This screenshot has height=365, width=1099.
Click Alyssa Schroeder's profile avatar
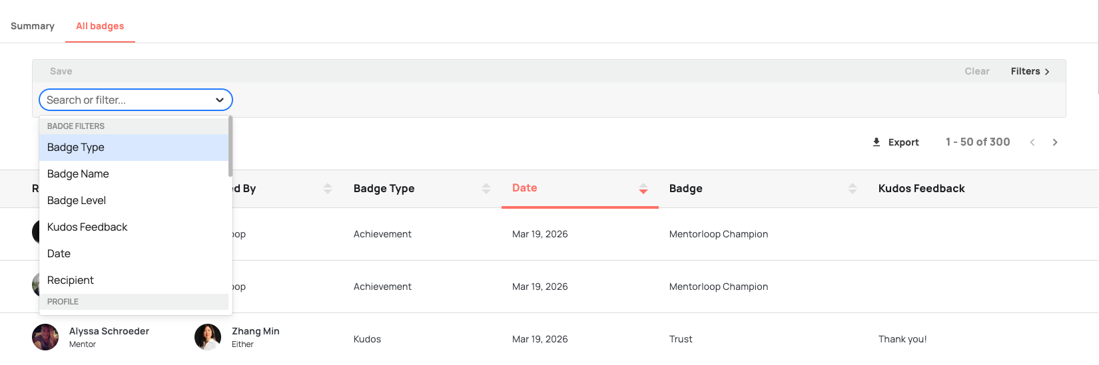click(x=45, y=337)
